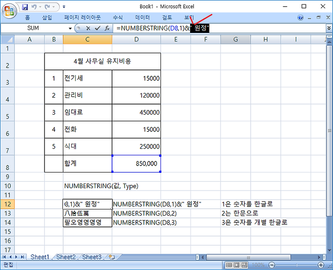Image resolution: width=333 pixels, height=270 pixels.
Task: Redo the last action
Action: point(47,7)
